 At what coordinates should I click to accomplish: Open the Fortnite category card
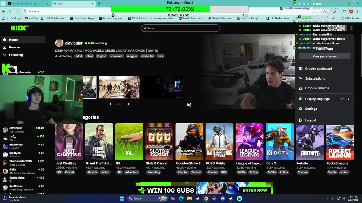point(310,142)
